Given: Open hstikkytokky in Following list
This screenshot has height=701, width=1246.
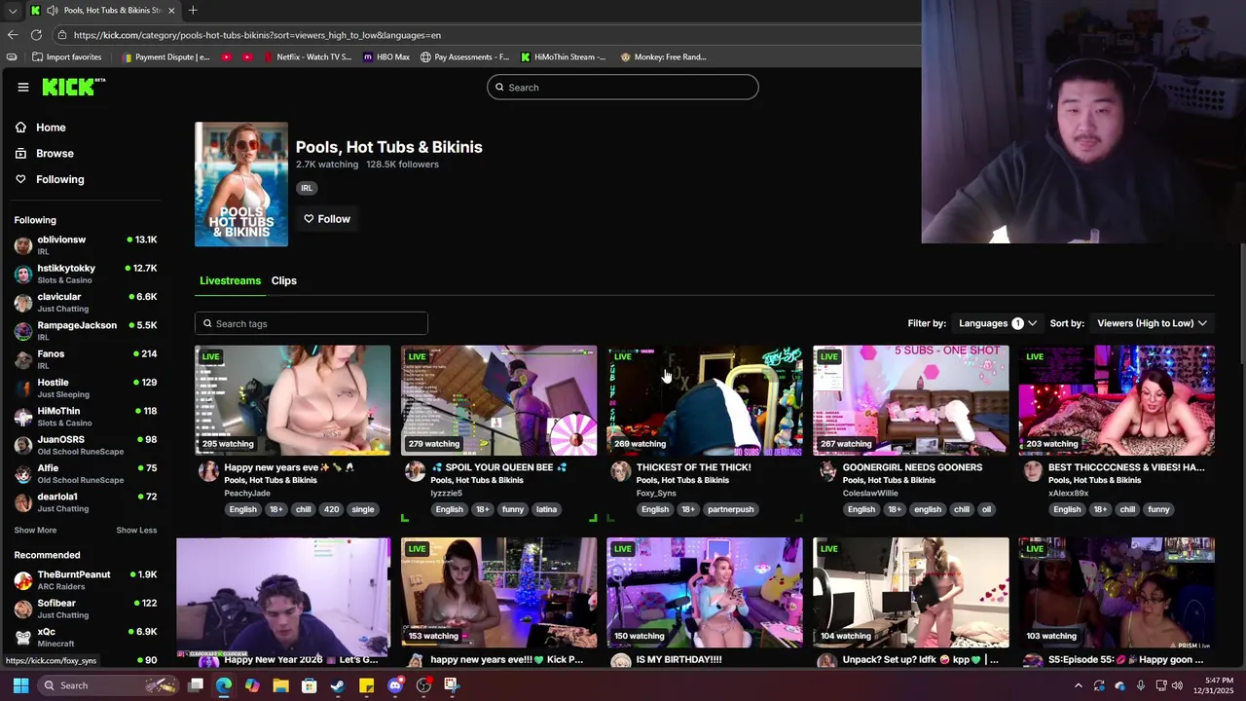Looking at the screenshot, I should click(86, 274).
